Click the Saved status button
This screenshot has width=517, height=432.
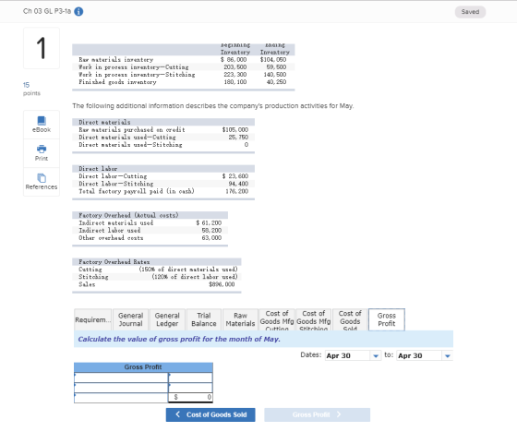tap(470, 12)
